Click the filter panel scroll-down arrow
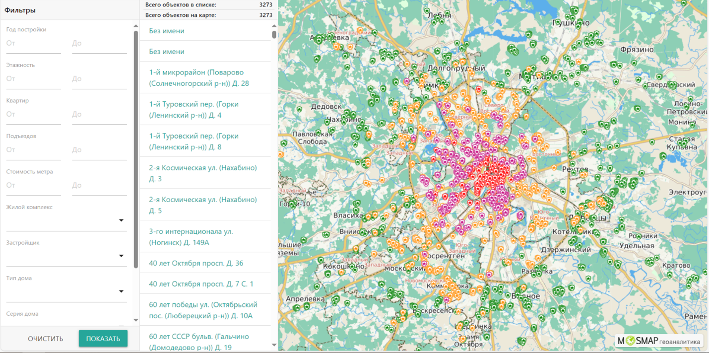 pos(136,320)
